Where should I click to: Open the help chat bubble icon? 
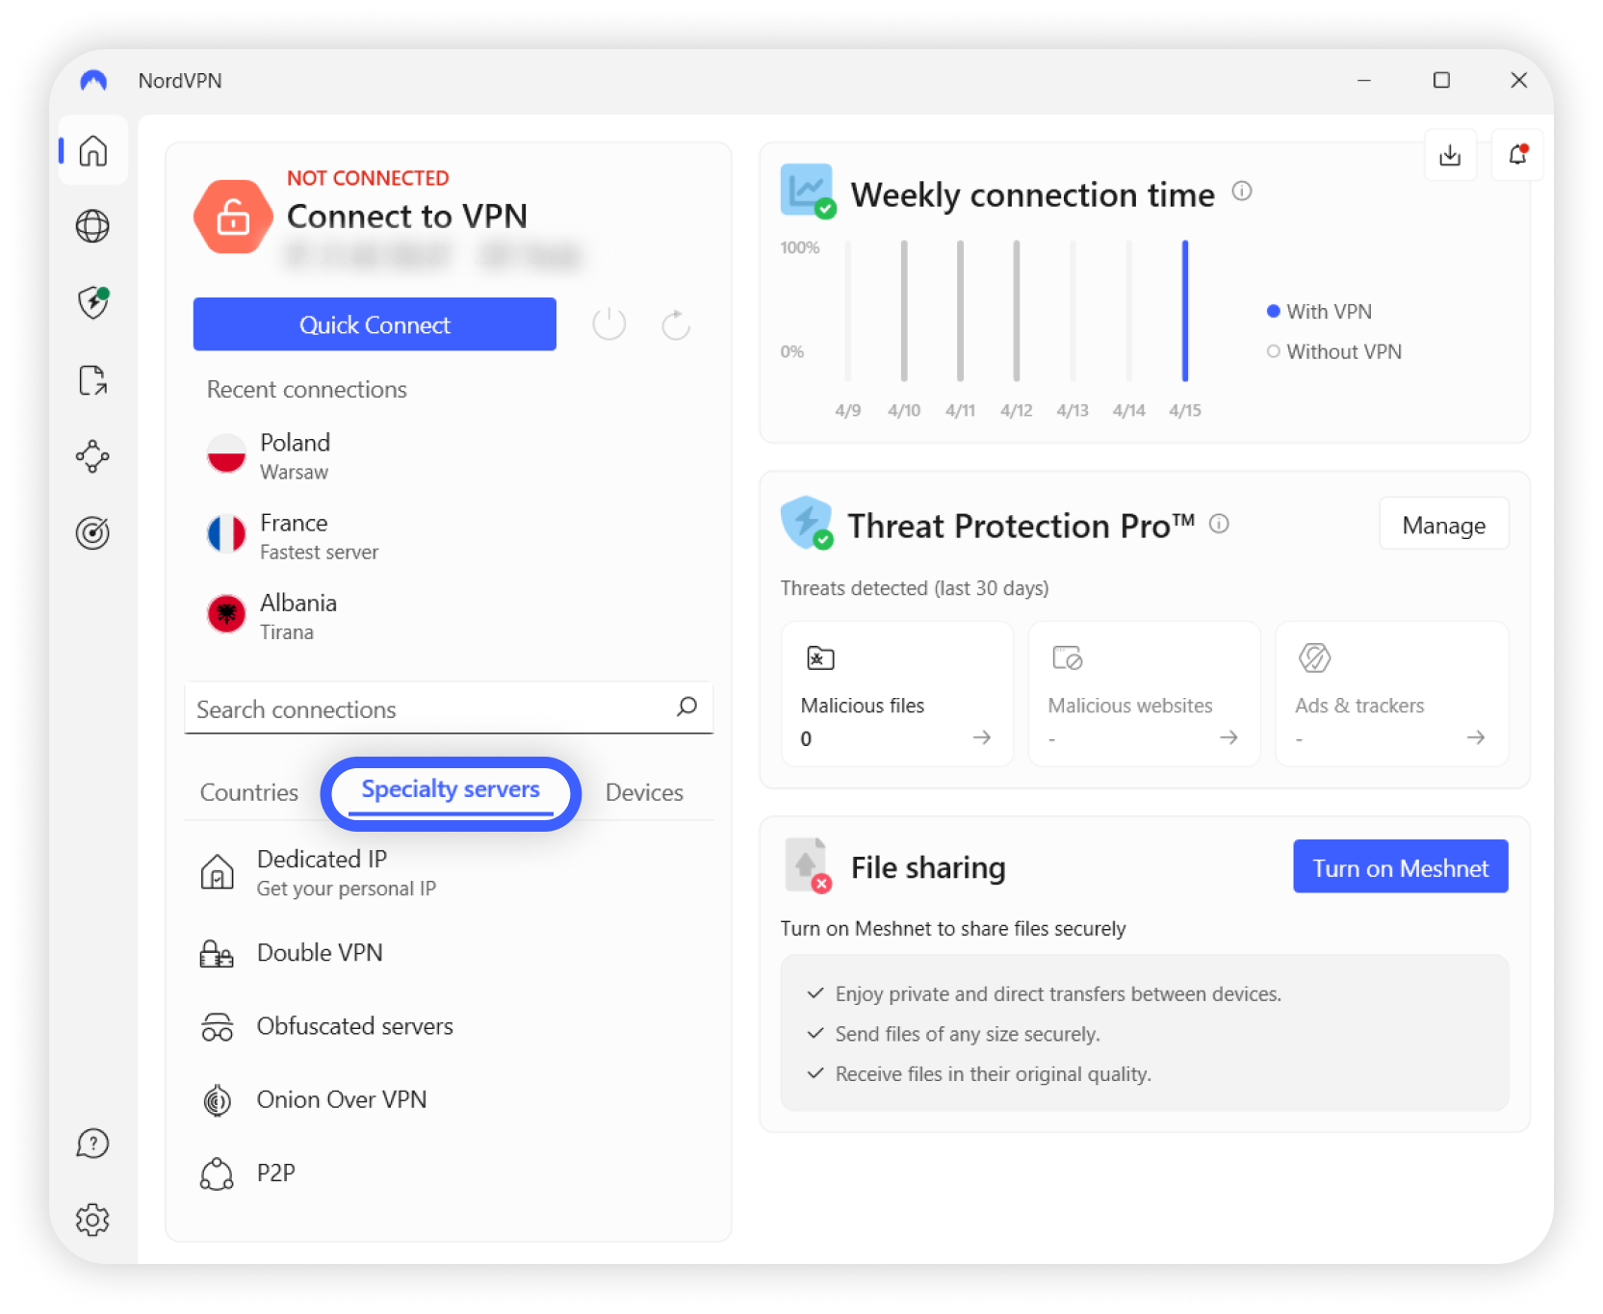(x=92, y=1144)
